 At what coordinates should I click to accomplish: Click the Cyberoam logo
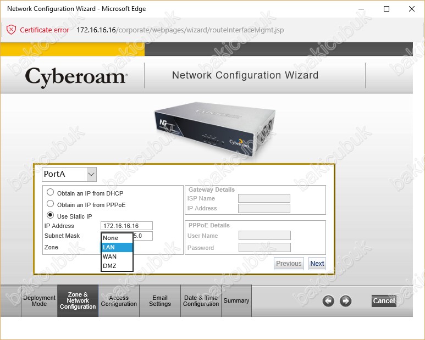(76, 77)
